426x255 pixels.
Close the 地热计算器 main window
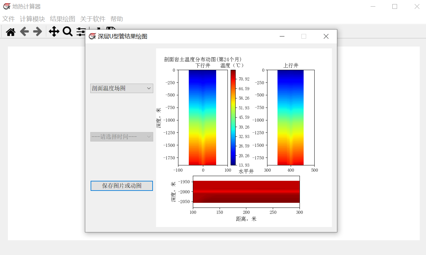pyautogui.click(x=417, y=6)
